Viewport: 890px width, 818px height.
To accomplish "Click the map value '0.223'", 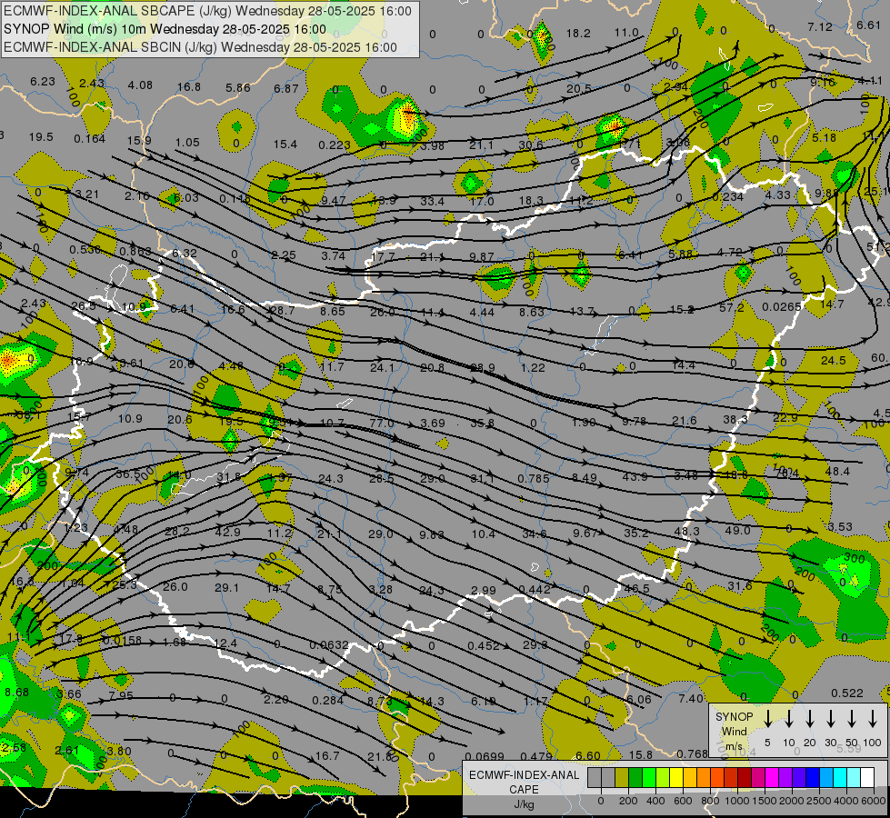I will [x=335, y=145].
